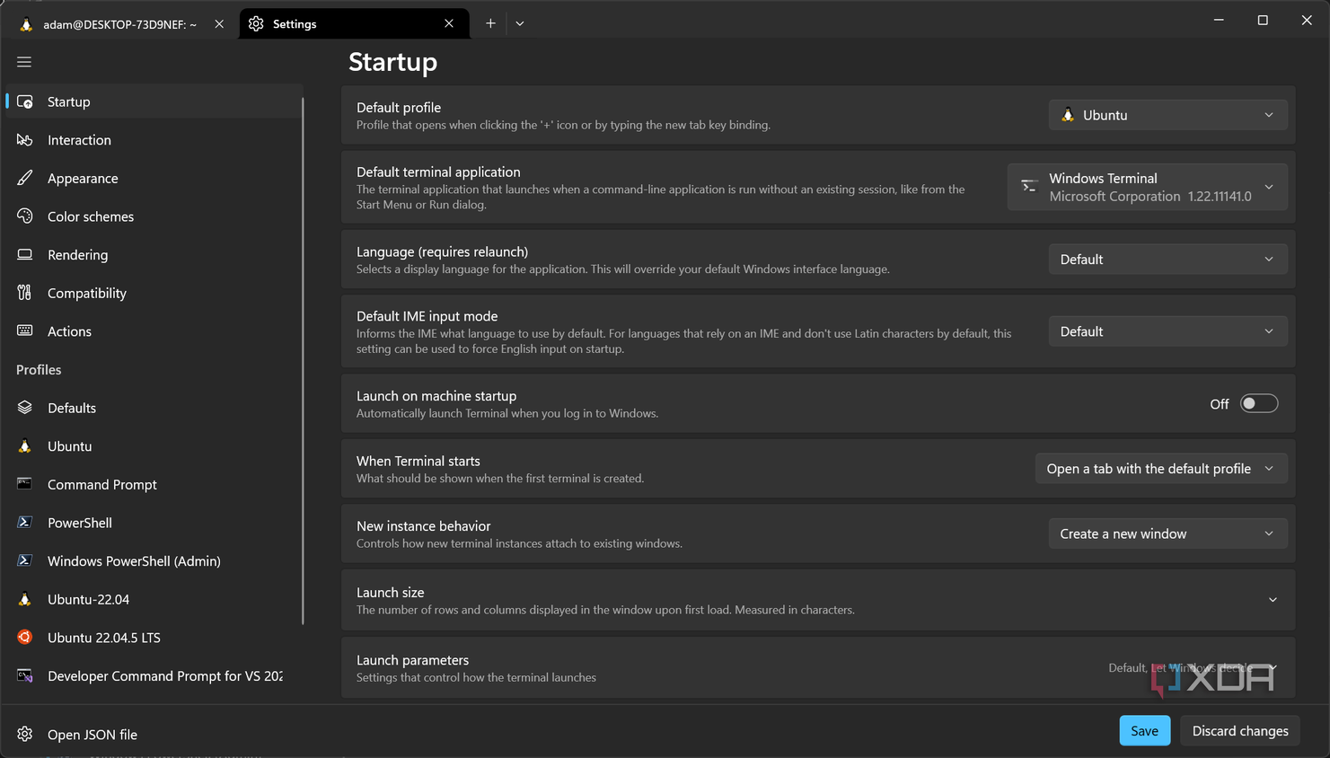This screenshot has width=1330, height=758.
Task: Click the Ubuntu penguin profile icon in sidebar
Action: click(x=25, y=446)
